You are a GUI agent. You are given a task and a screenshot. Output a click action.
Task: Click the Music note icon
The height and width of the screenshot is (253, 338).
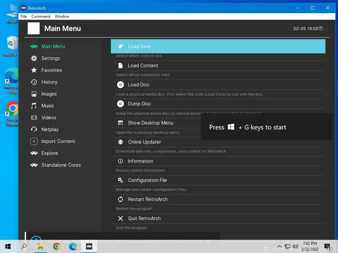tap(34, 106)
